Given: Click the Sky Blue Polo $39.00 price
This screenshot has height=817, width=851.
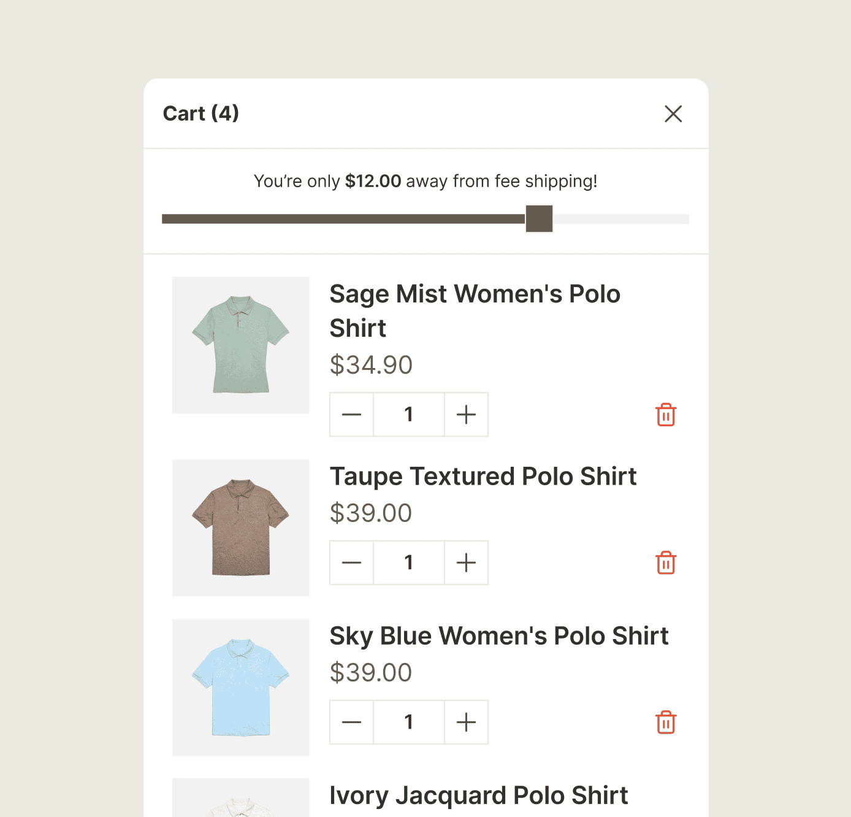Looking at the screenshot, I should [371, 672].
